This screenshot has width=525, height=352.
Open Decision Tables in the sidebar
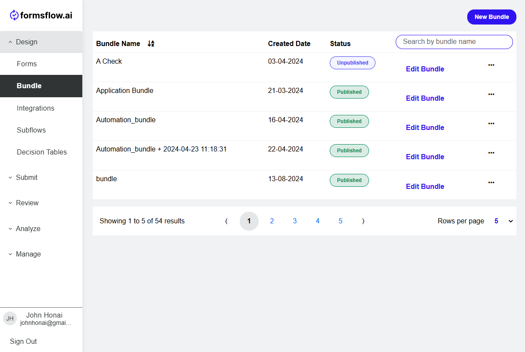(x=42, y=152)
